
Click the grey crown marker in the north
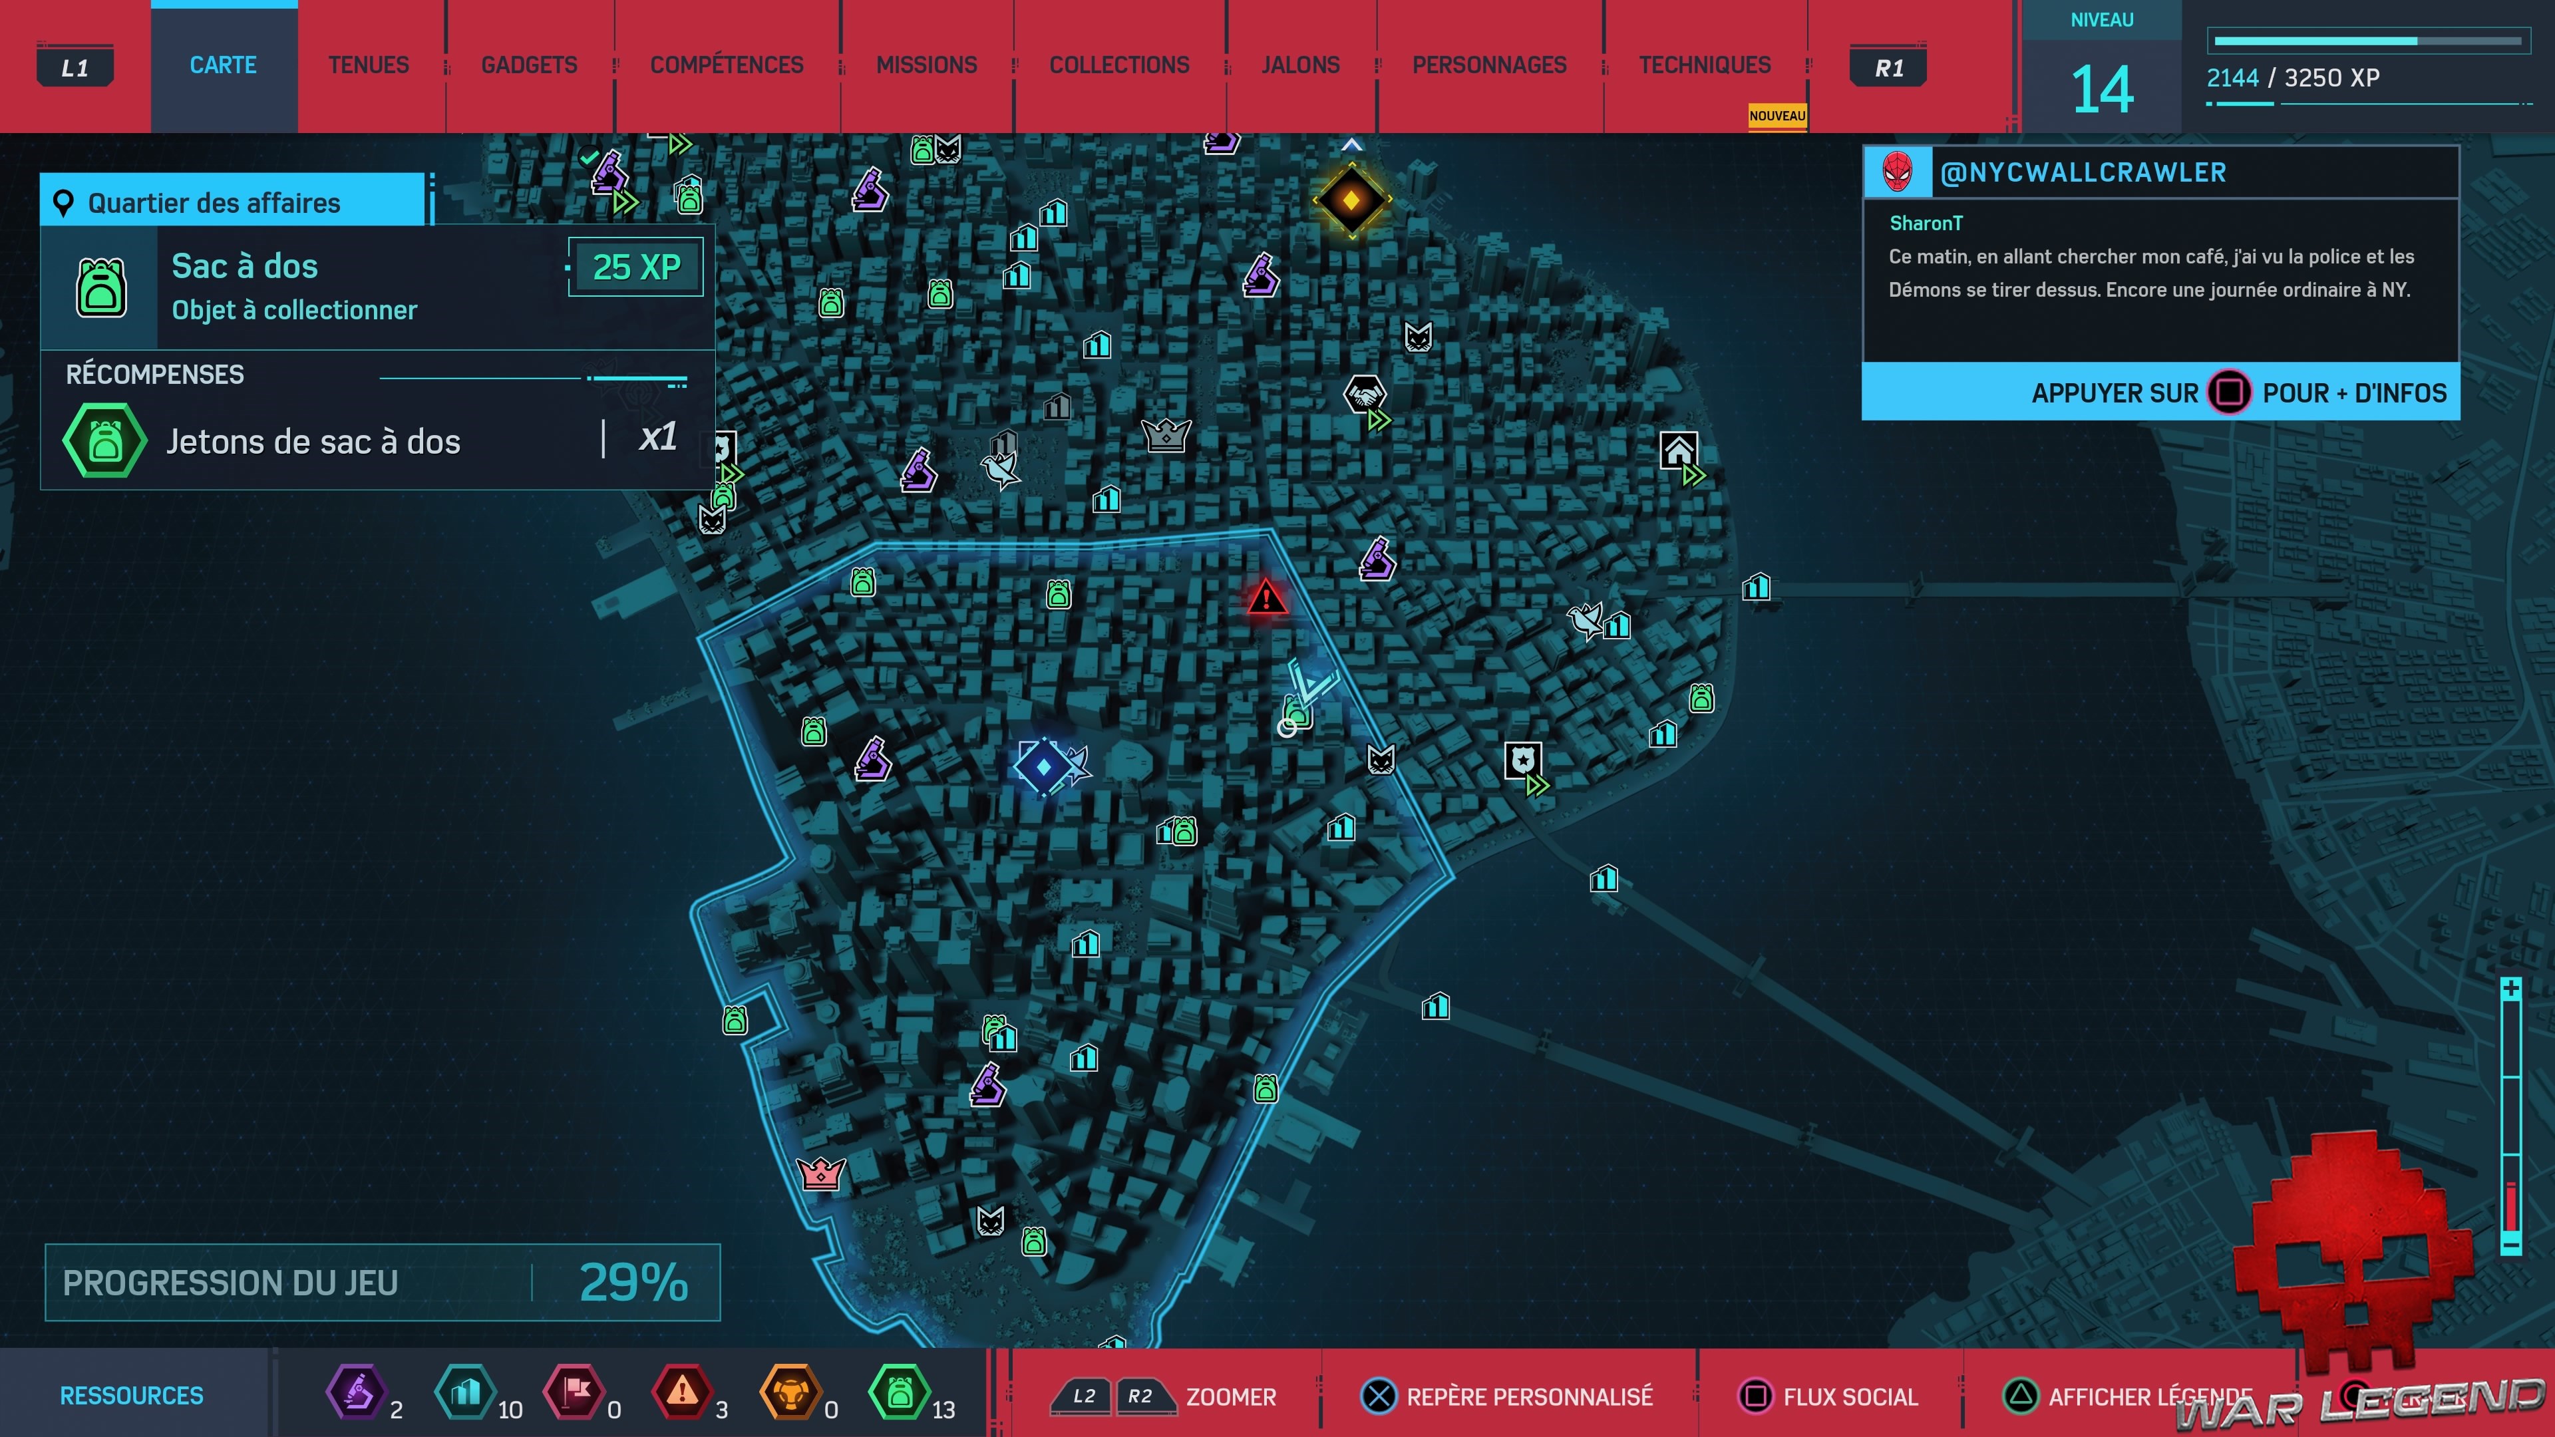point(1166,434)
